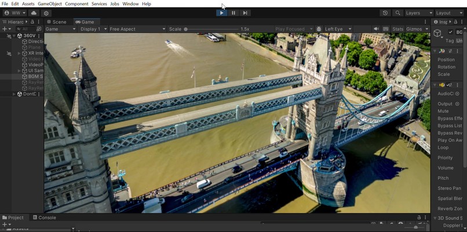Switch to the Console tab
Screen dimensions: 467x232
pyautogui.click(x=45, y=218)
